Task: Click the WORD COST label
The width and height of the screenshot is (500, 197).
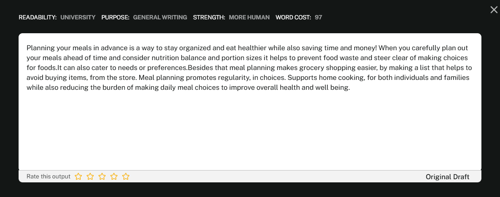Action: click(x=293, y=17)
